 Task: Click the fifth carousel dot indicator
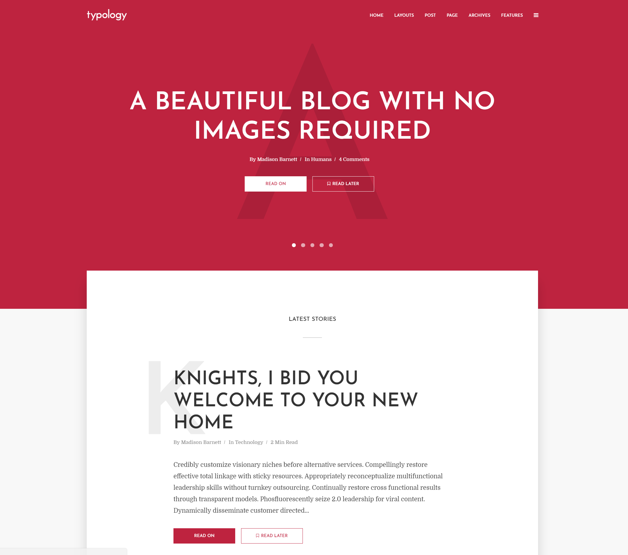[x=330, y=245]
